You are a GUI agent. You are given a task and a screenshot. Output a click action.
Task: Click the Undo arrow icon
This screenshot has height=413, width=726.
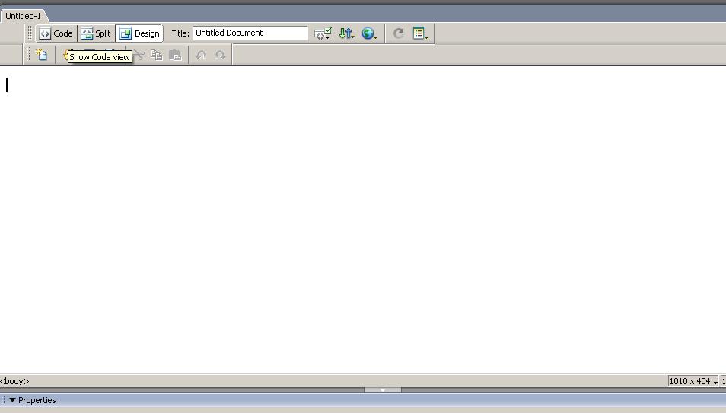(201, 56)
